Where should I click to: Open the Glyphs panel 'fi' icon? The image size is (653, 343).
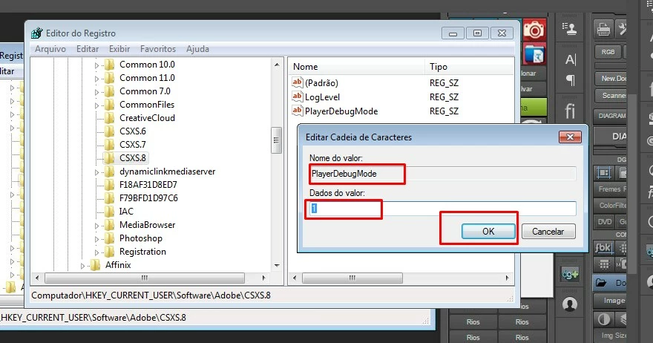[x=570, y=111]
